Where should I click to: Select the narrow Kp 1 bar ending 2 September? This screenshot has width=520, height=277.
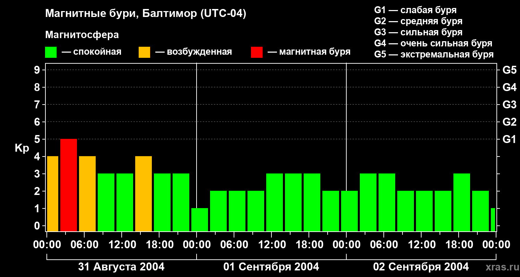point(493,220)
